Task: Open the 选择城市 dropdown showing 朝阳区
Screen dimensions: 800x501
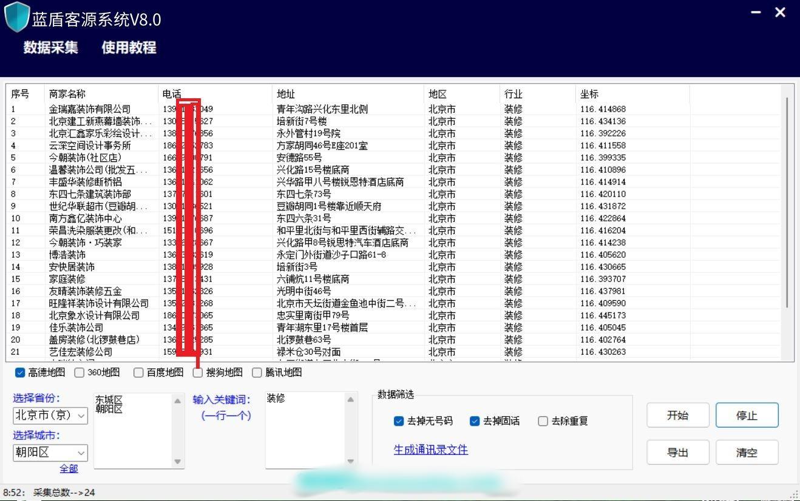Action: click(50, 452)
